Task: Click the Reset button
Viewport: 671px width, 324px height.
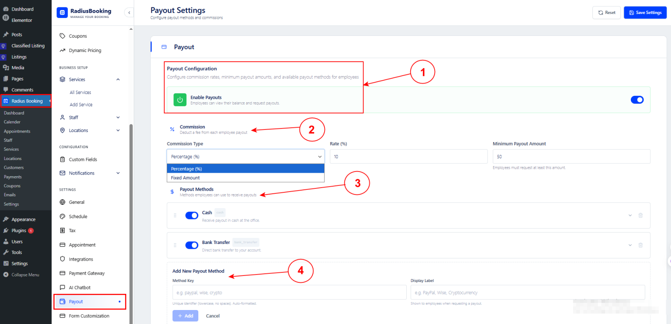Action: coord(606,13)
